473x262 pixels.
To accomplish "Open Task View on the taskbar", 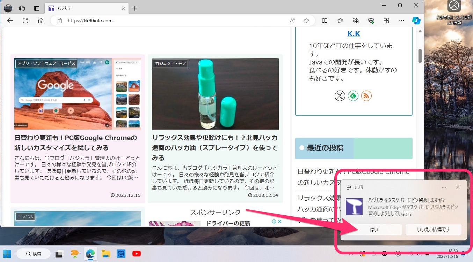I will 59,254.
